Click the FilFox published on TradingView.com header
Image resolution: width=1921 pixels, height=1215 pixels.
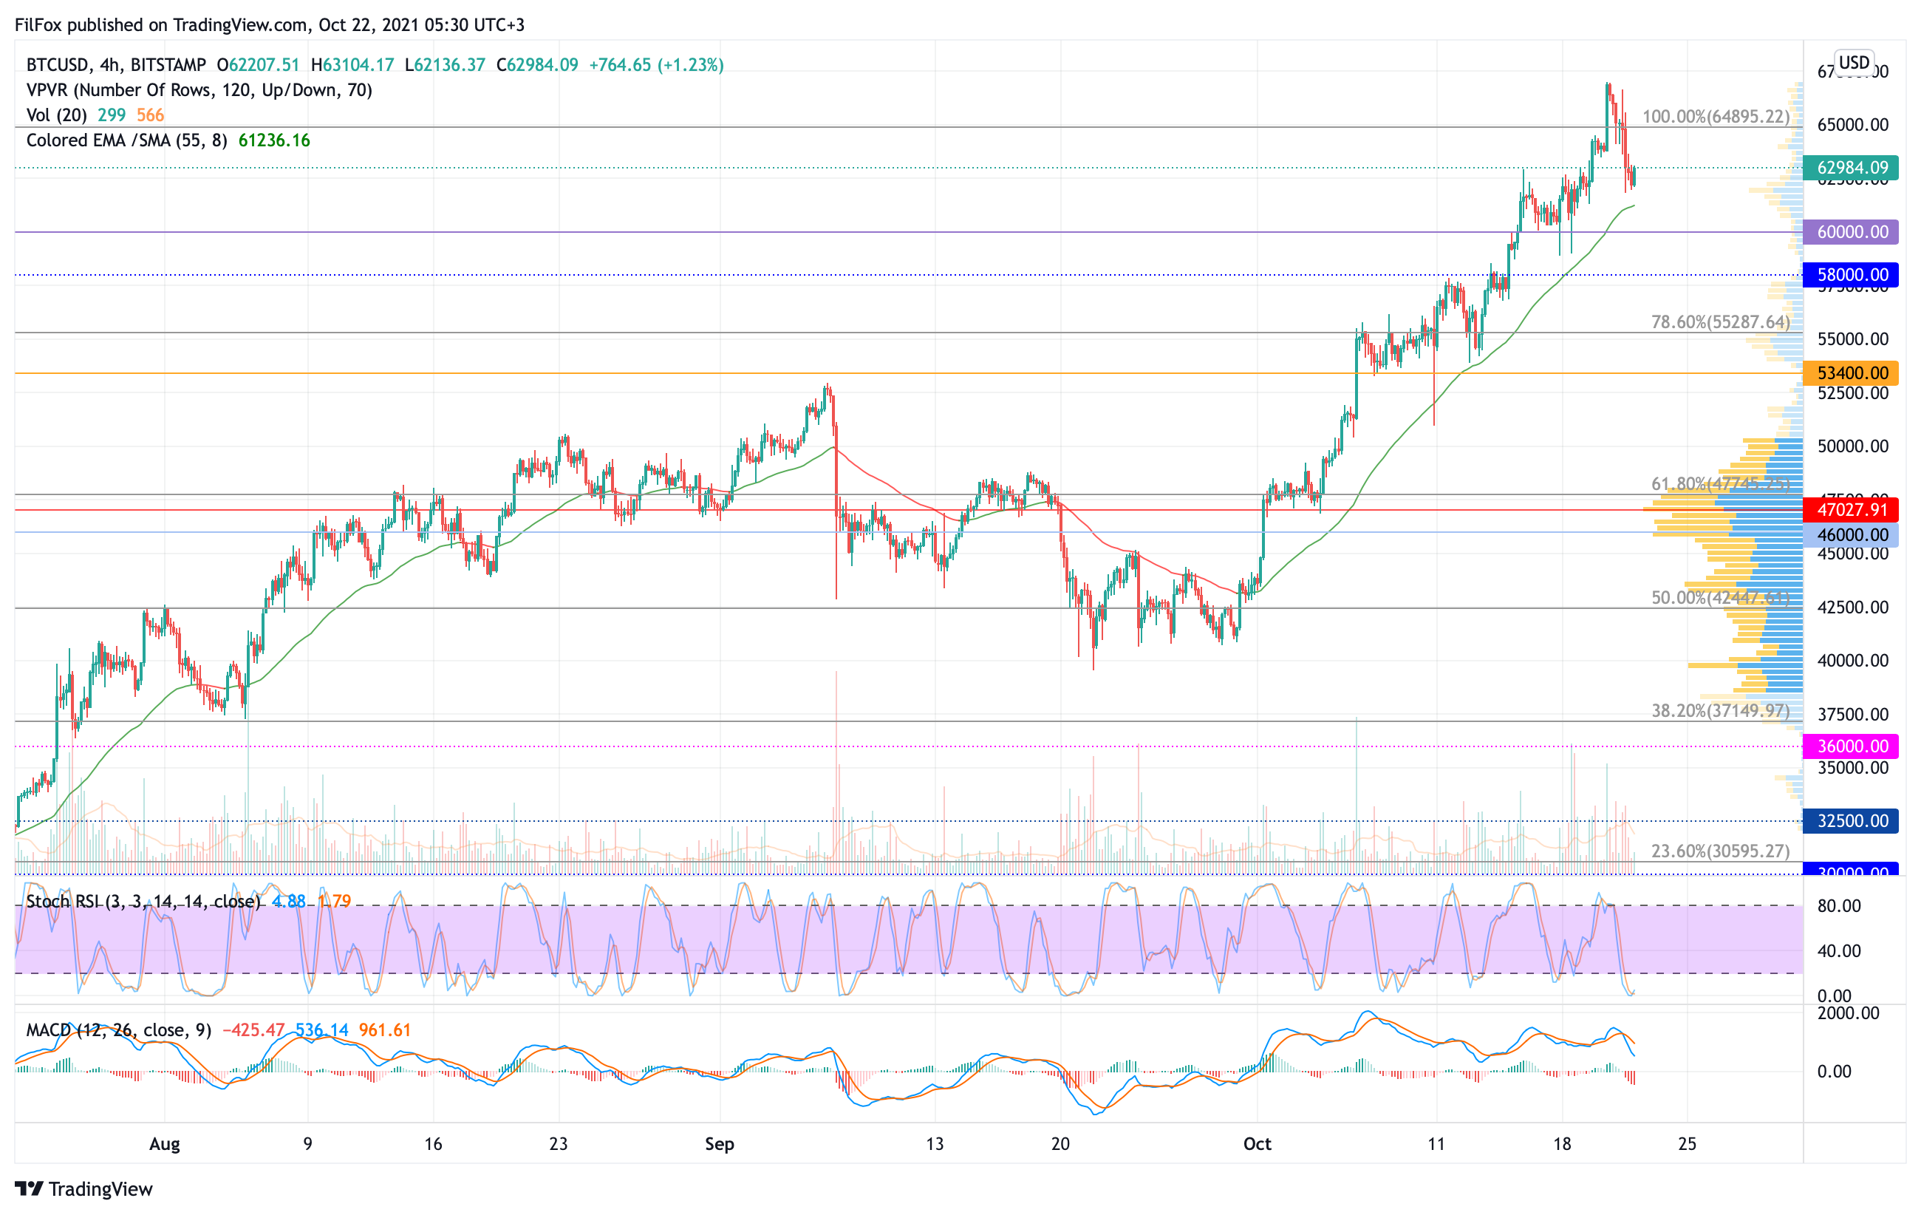pos(270,24)
